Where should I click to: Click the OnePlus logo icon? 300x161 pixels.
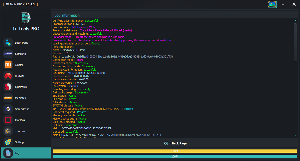coord(8,120)
